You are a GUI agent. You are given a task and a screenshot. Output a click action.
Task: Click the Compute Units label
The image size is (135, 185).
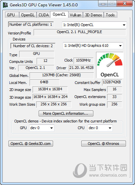click(x=21, y=62)
